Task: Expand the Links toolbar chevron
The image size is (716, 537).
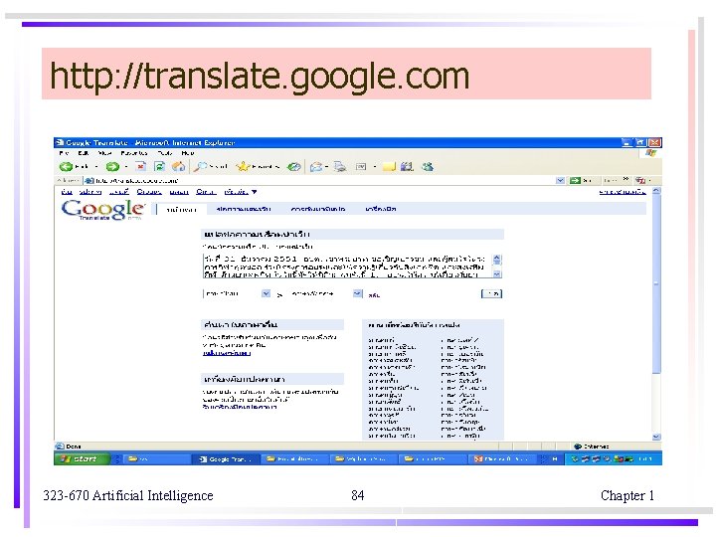Action: click(626, 180)
